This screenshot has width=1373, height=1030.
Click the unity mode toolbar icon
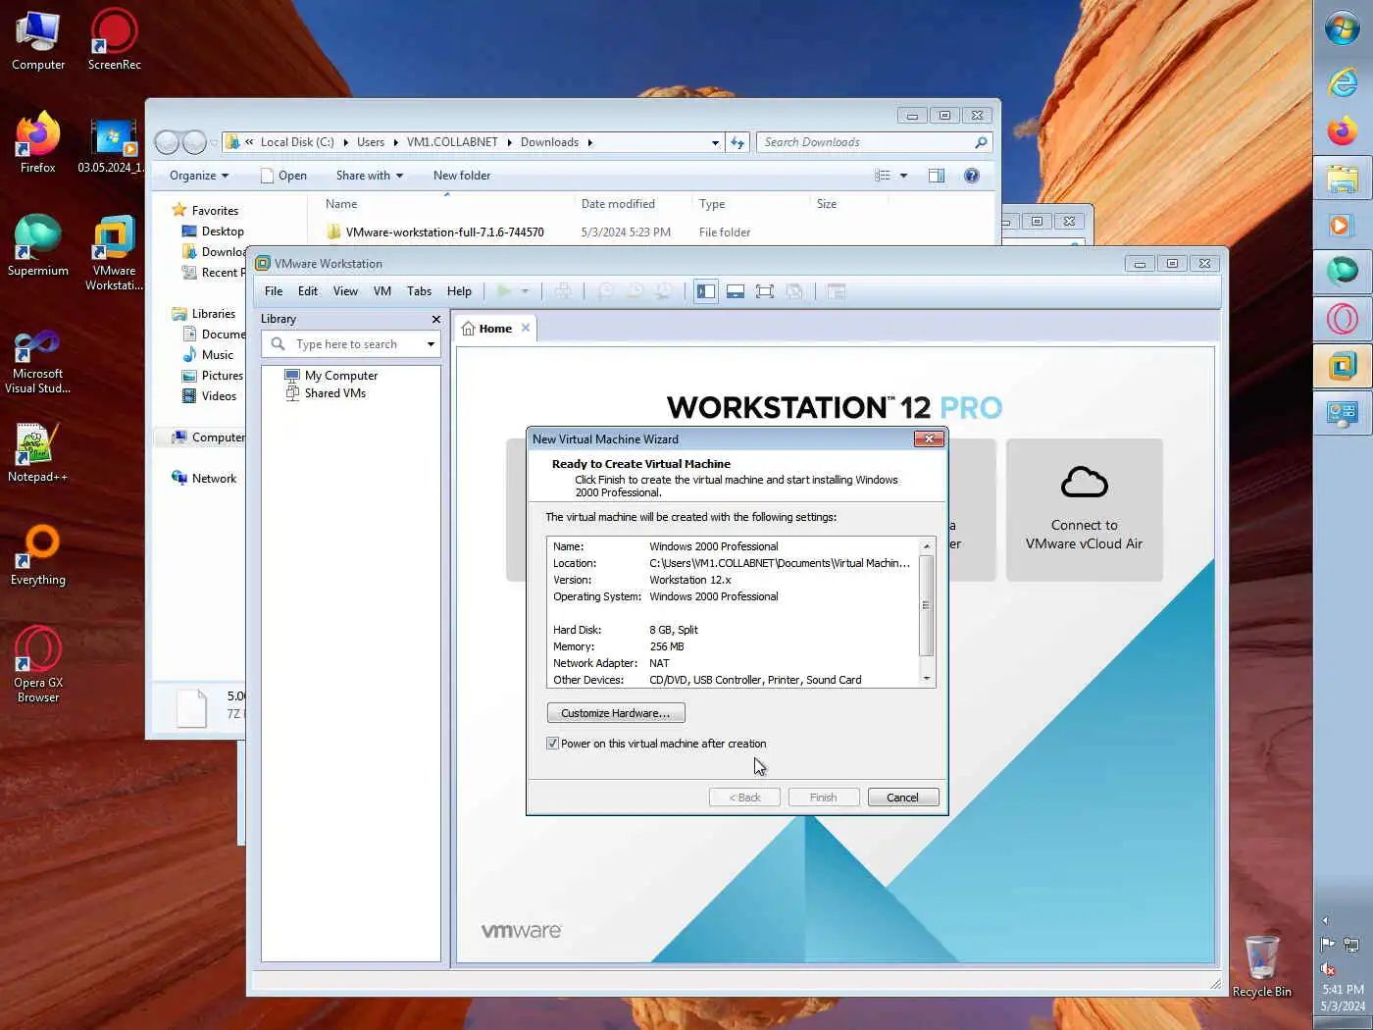[794, 291]
